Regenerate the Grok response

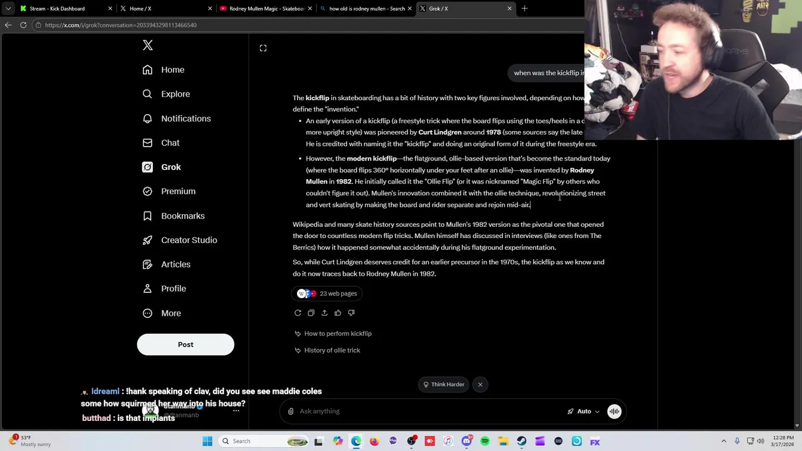[x=298, y=313]
